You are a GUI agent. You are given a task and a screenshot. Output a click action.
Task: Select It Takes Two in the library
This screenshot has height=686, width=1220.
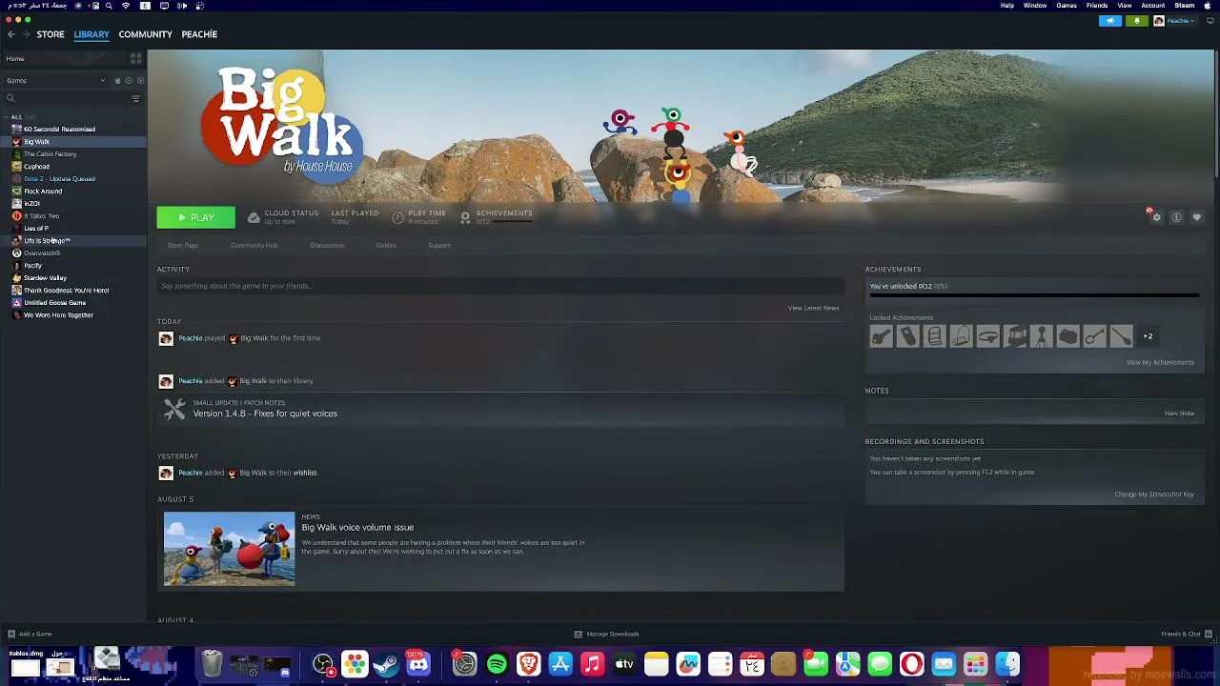pyautogui.click(x=41, y=216)
